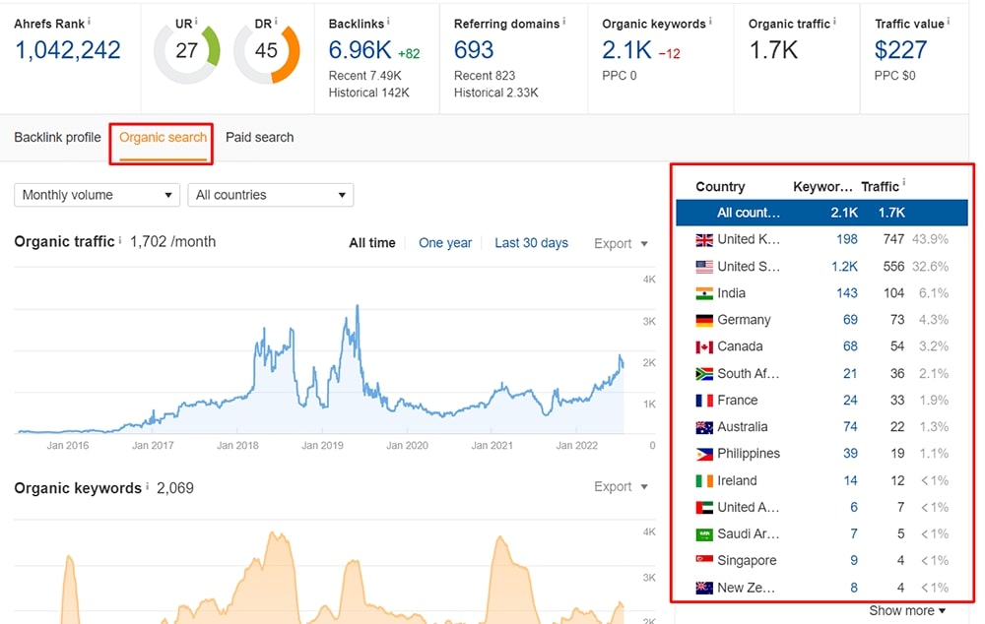This screenshot has height=624, width=985.
Task: Open United Kingdom 198 keywords link
Action: [x=847, y=239]
